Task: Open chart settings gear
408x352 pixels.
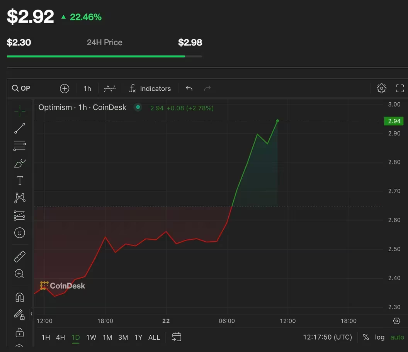Action: click(x=381, y=88)
